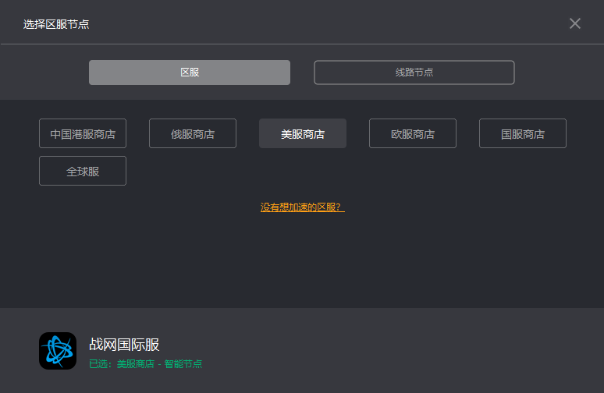Pick the 欧服商店 region option
The height and width of the screenshot is (393, 604).
point(413,133)
